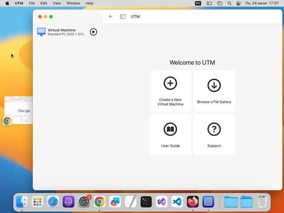Open Browse UTM Gallery card
Screen dimensions: 284x213
coord(214,91)
